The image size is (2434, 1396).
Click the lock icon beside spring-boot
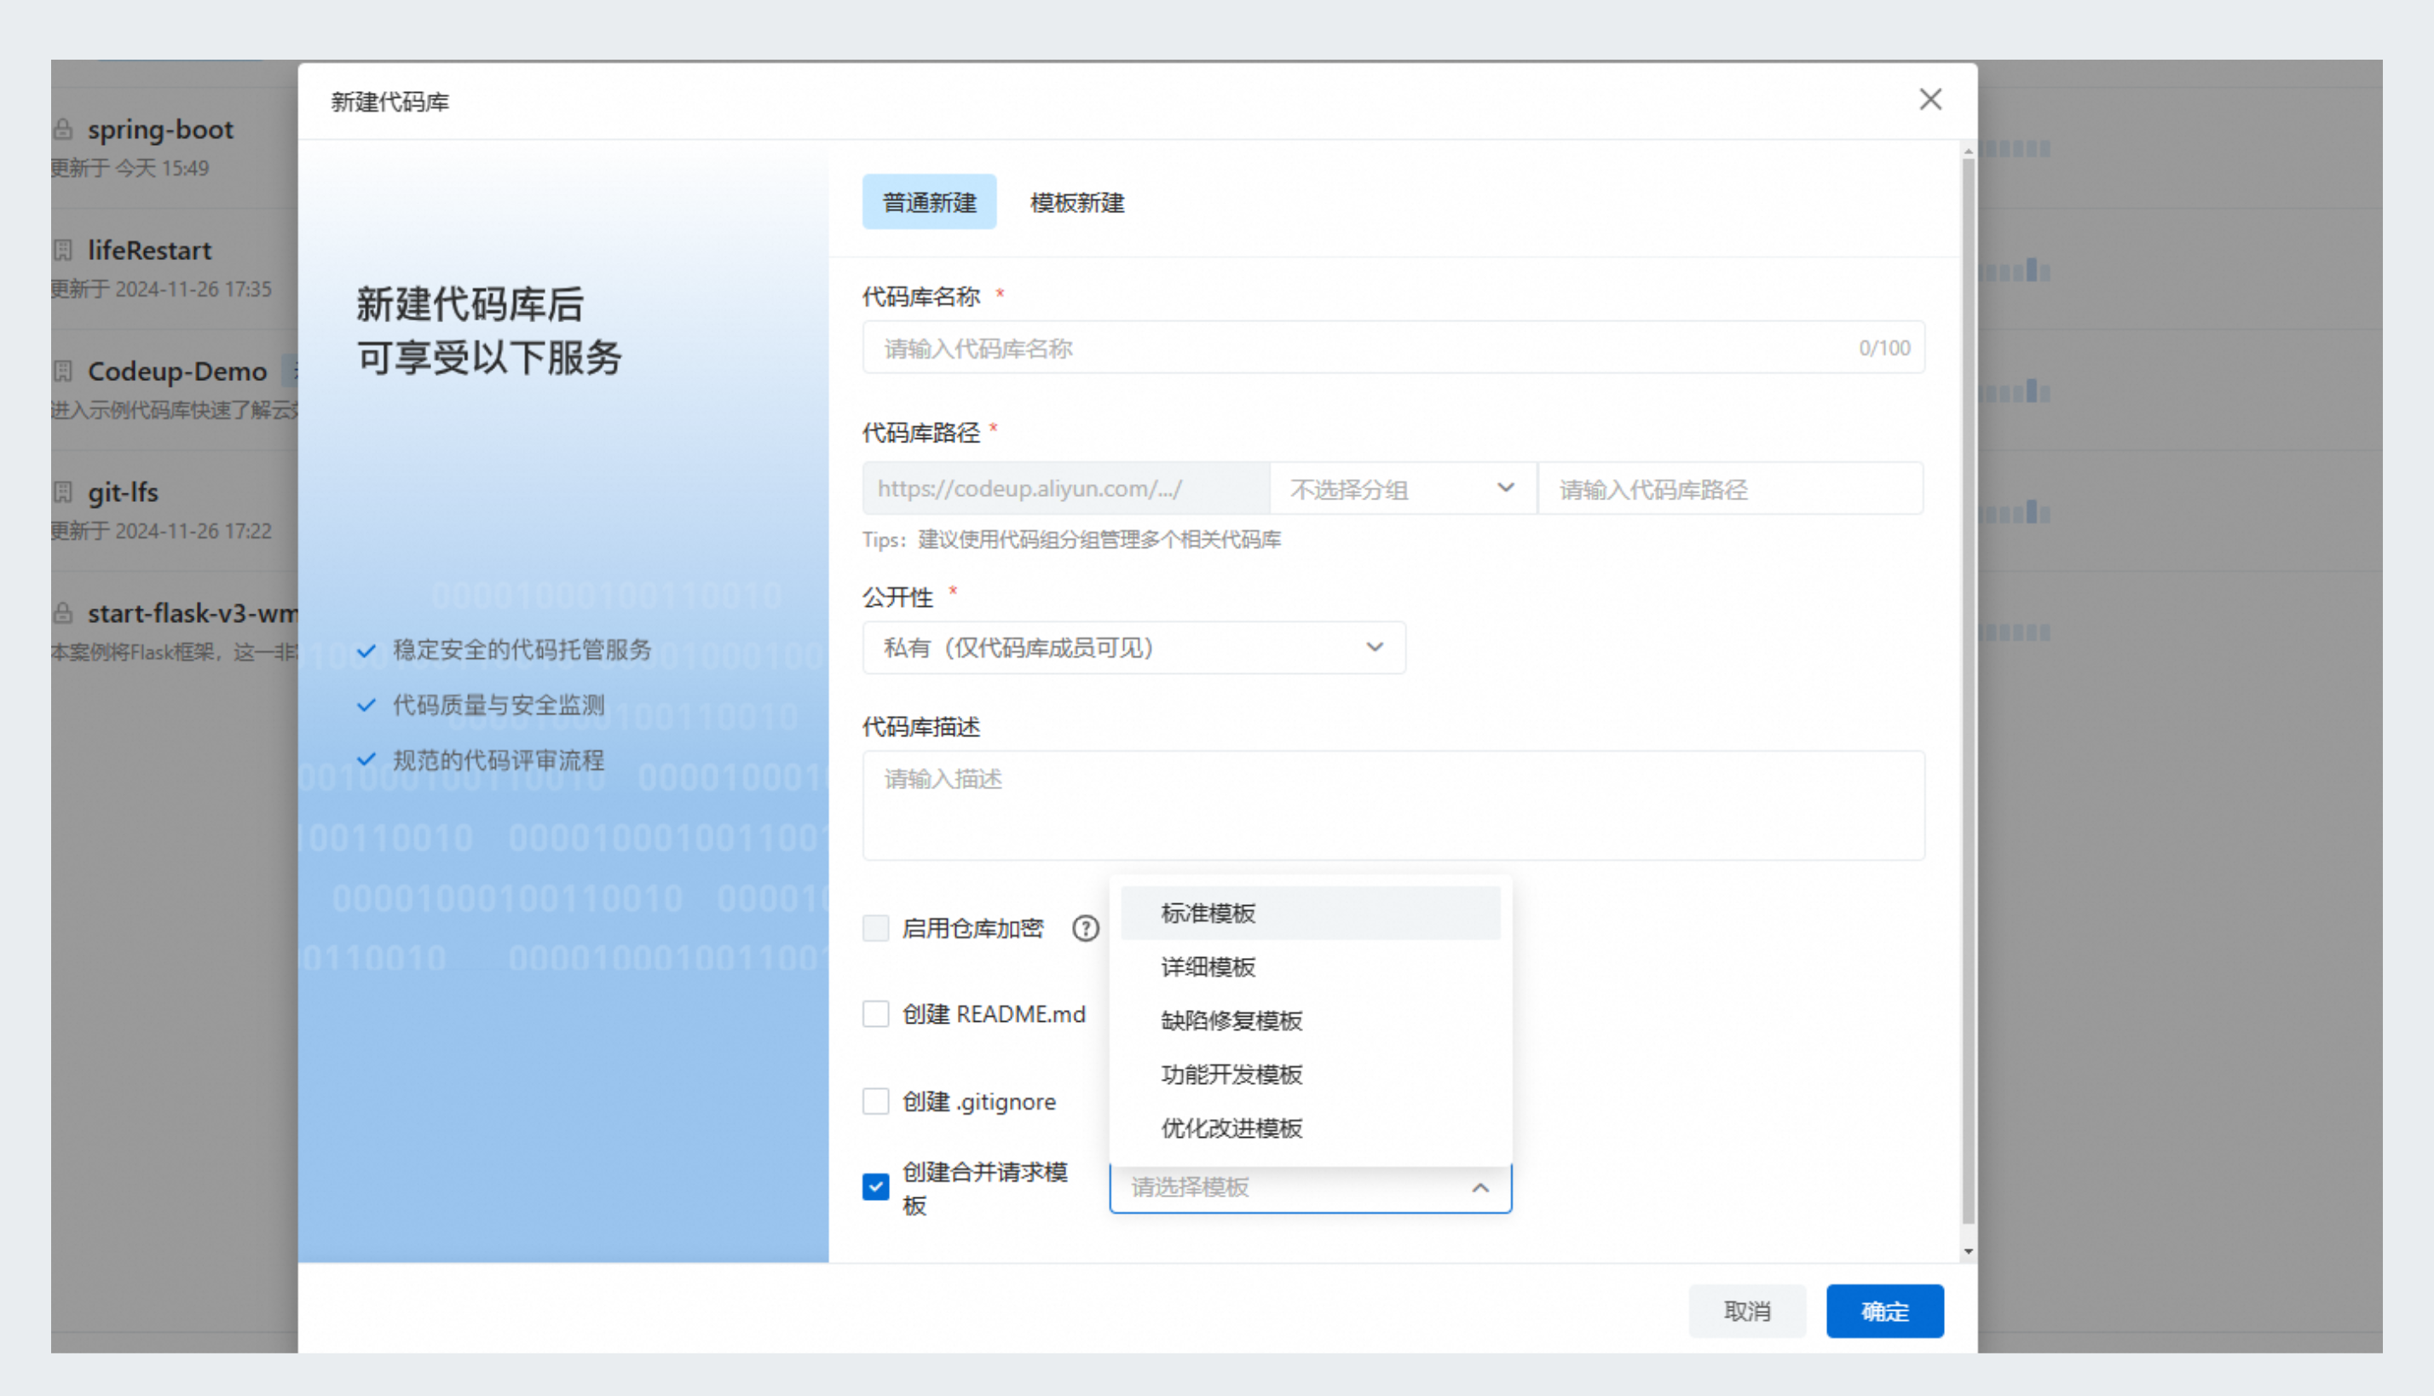(x=63, y=129)
